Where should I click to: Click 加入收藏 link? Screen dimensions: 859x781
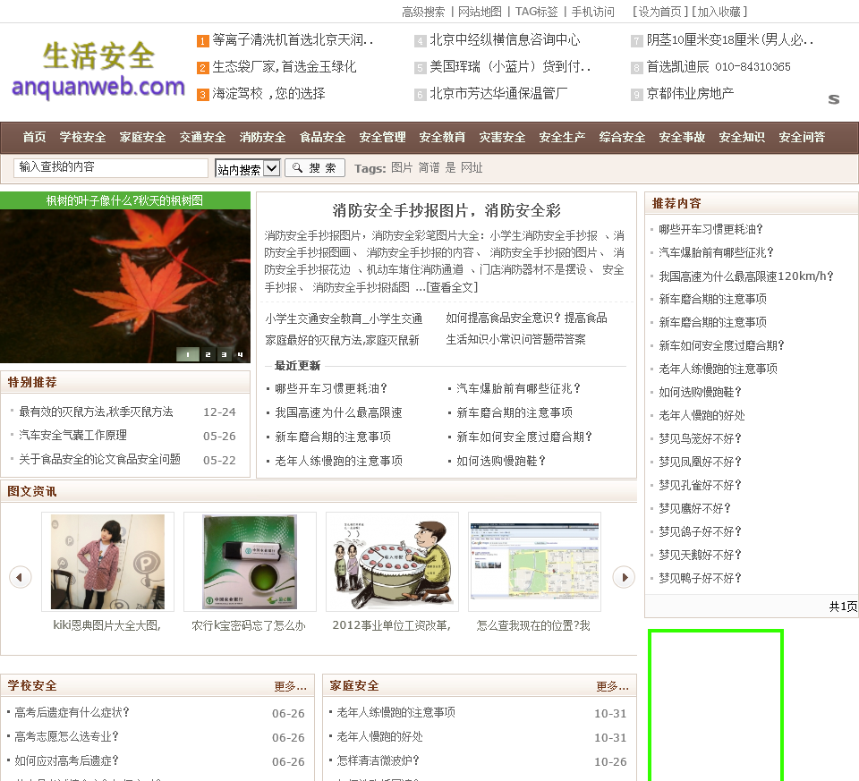(719, 12)
